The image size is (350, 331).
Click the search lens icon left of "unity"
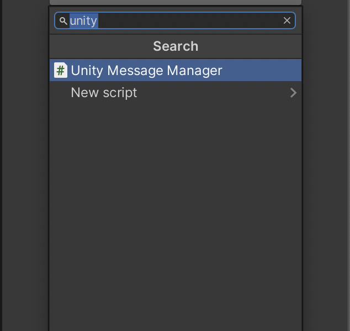point(63,21)
